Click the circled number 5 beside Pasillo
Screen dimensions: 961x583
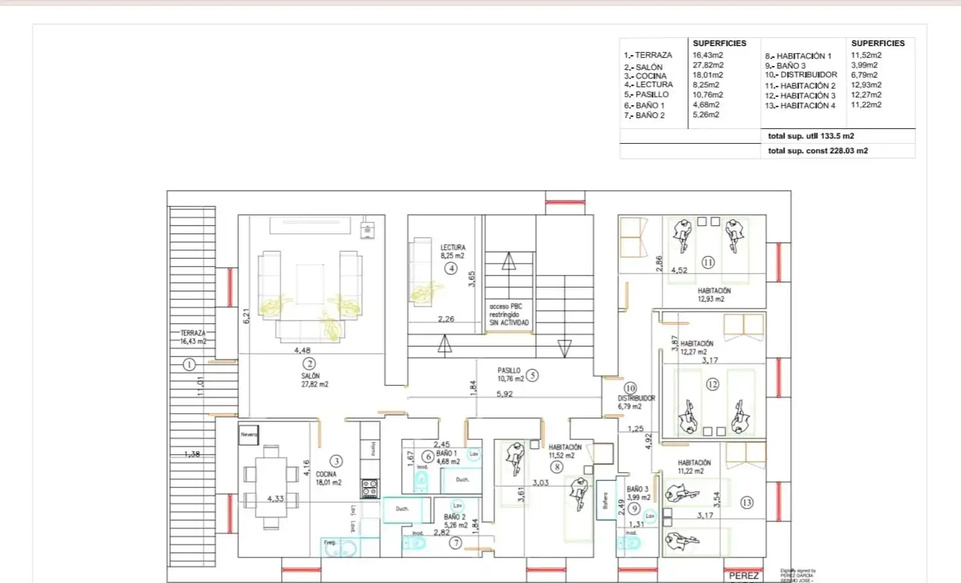point(532,376)
